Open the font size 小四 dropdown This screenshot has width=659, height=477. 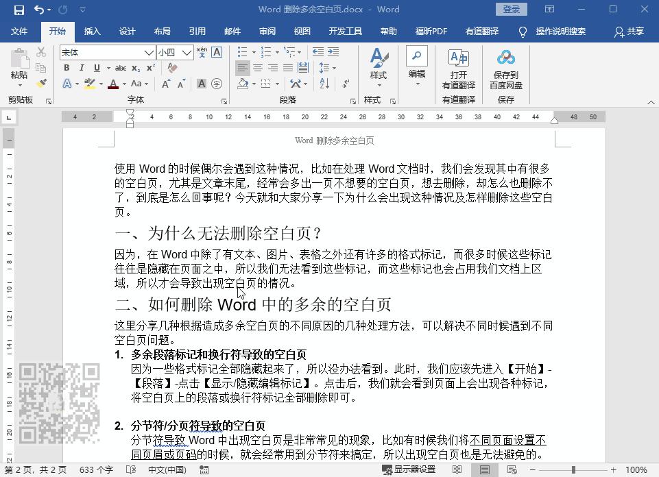pyautogui.click(x=185, y=52)
